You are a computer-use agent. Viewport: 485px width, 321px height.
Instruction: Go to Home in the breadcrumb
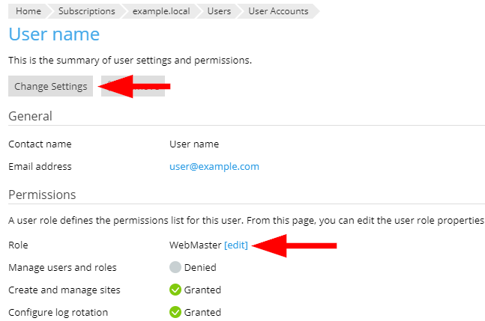click(28, 11)
